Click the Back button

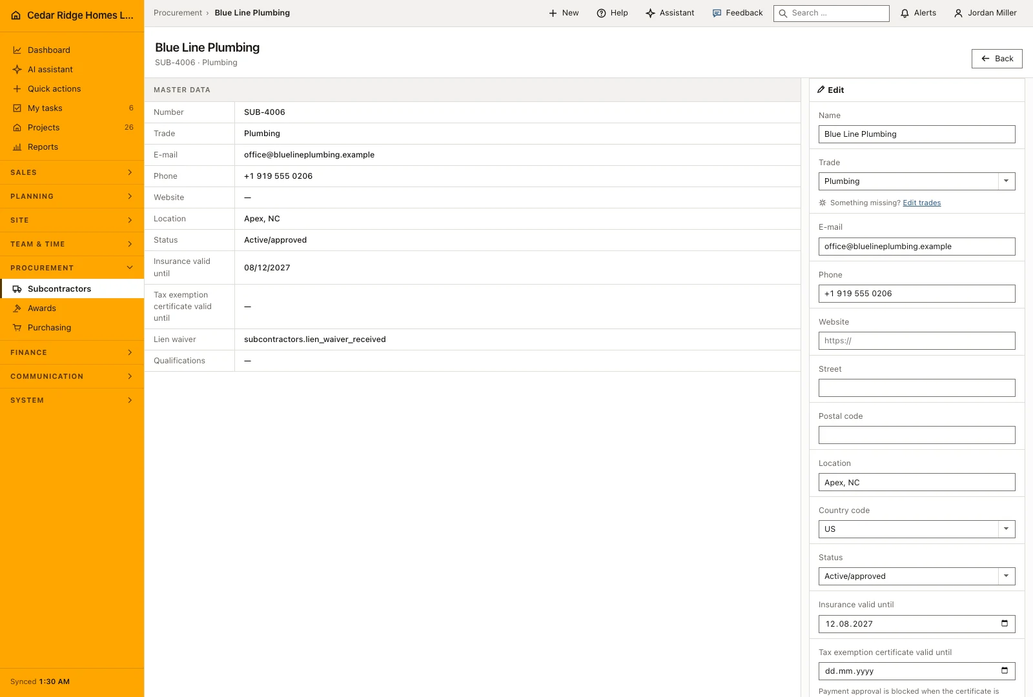click(997, 59)
